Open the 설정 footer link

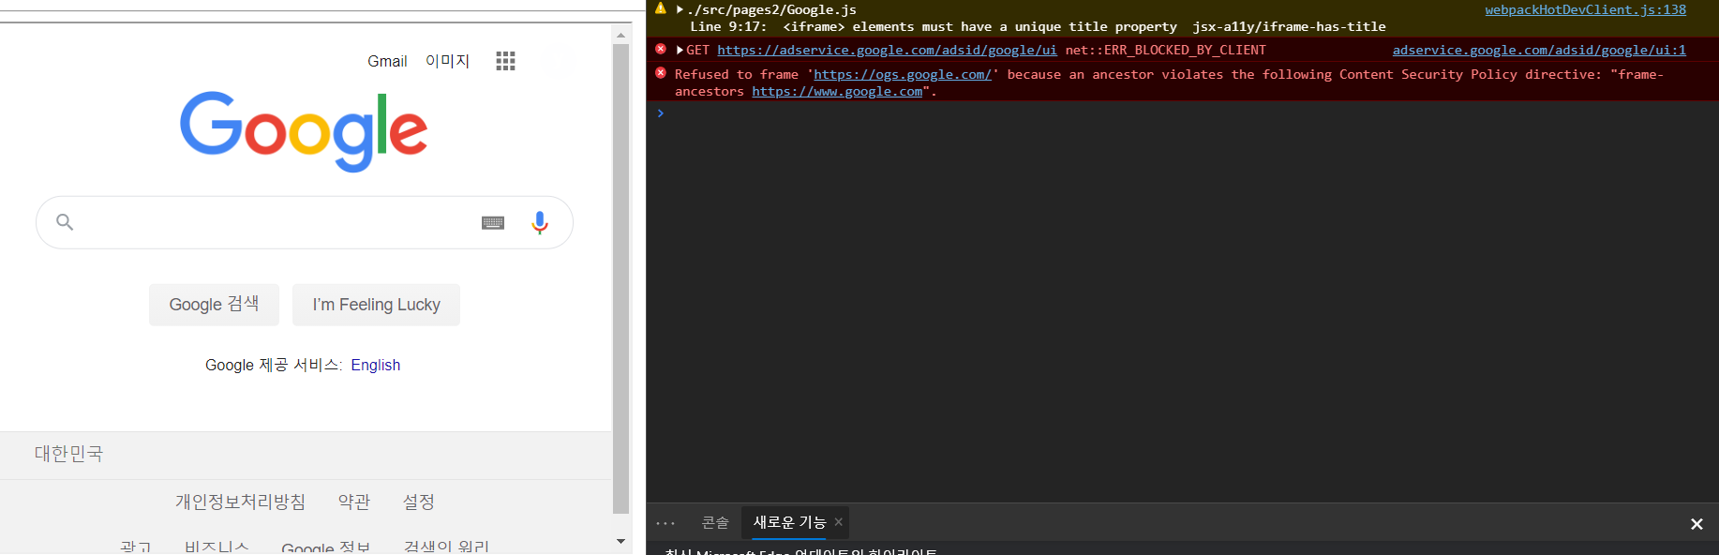pyautogui.click(x=419, y=502)
